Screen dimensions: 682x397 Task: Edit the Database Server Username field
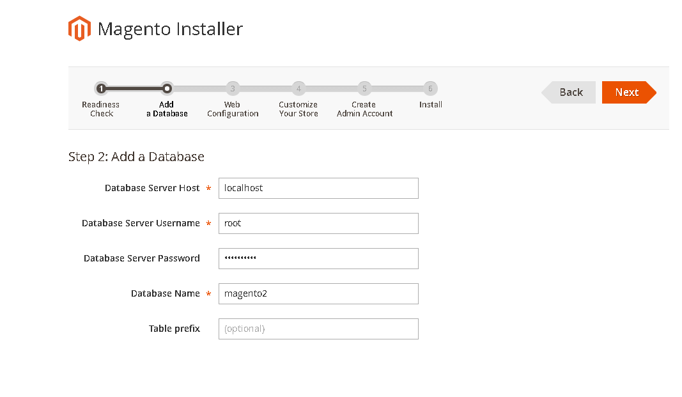click(x=318, y=224)
